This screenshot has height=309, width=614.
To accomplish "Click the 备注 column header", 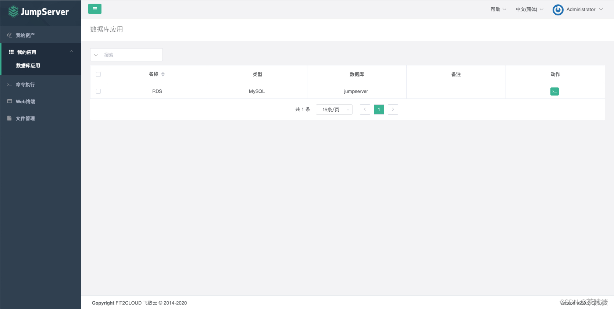I will click(x=456, y=74).
